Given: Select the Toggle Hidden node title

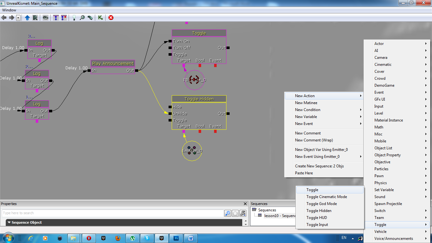Looking at the screenshot, I should click(x=199, y=99).
